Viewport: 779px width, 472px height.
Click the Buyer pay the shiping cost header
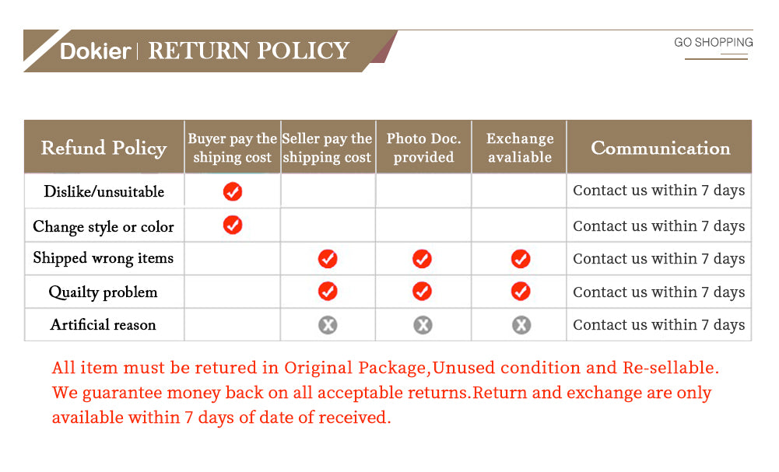click(x=232, y=148)
